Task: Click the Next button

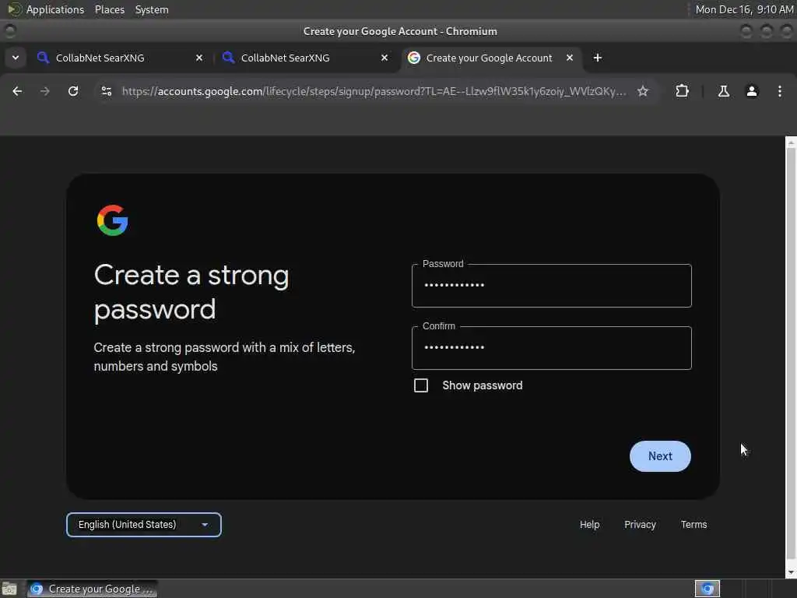Action: [x=660, y=456]
